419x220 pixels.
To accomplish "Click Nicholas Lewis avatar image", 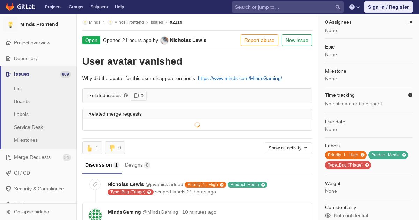I will [164, 41].
